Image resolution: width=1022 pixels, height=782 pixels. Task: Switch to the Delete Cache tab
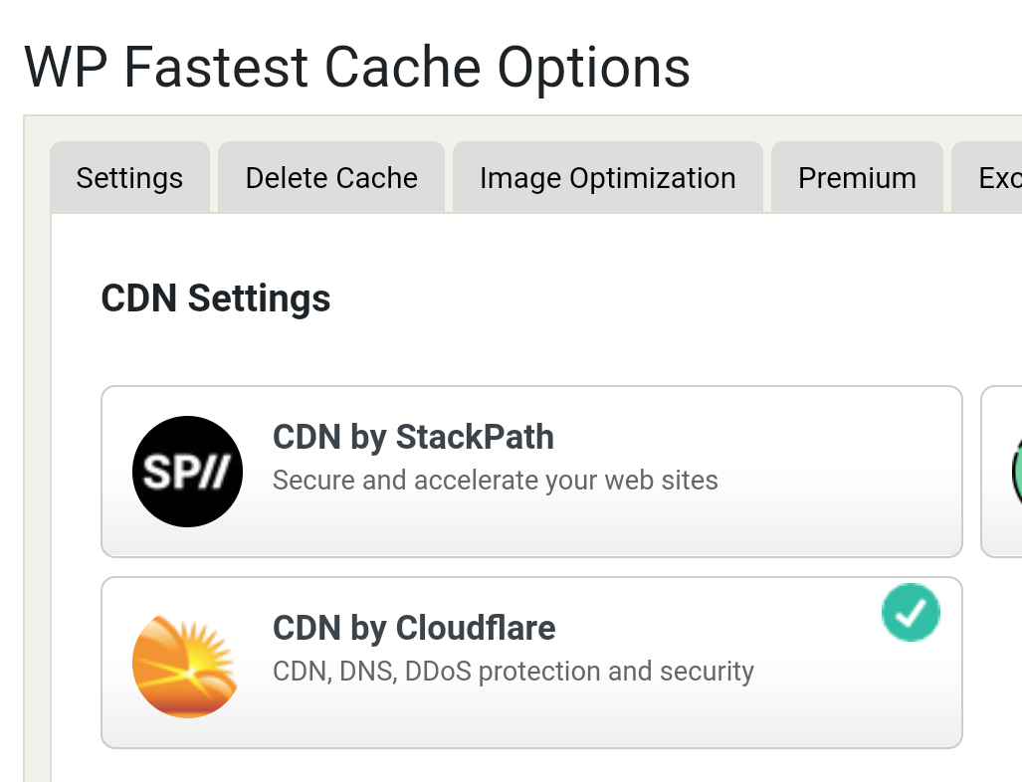click(x=331, y=178)
